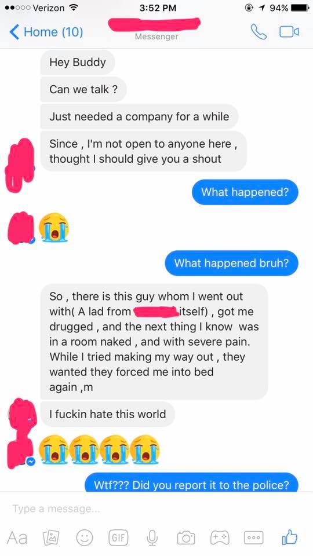Open the games controller icon

point(220,537)
